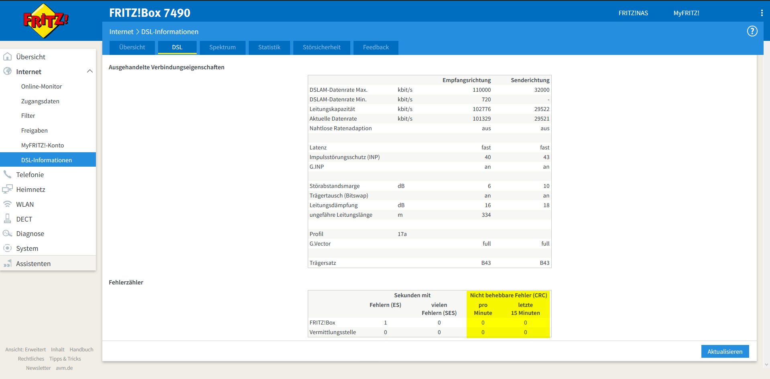Image resolution: width=770 pixels, height=379 pixels.
Task: Open the Handbuch footer link
Action: pos(81,350)
